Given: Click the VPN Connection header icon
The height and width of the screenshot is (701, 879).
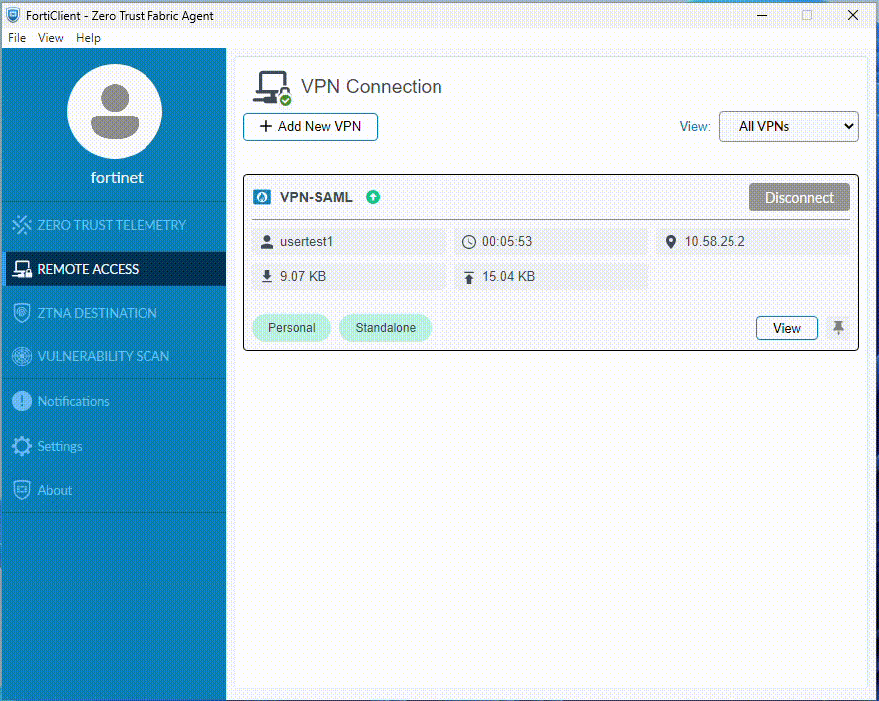Looking at the screenshot, I should pos(272,88).
